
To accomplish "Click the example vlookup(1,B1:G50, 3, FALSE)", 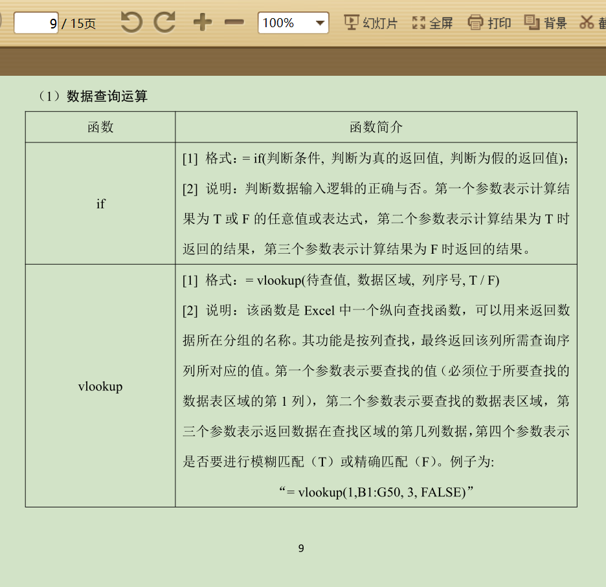I will (376, 492).
